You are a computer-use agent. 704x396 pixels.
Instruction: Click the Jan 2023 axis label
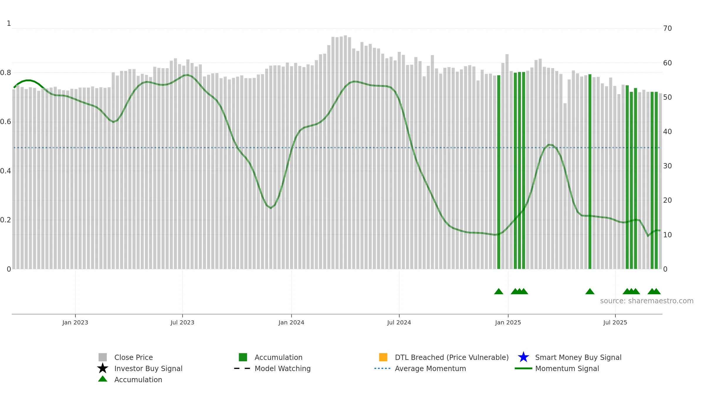click(75, 323)
